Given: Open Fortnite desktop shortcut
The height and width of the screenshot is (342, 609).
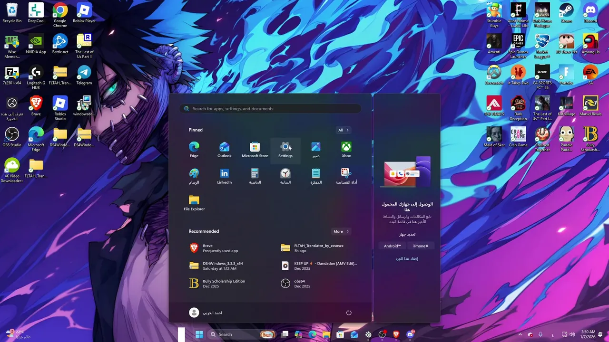Looking at the screenshot, I should pos(566,75).
